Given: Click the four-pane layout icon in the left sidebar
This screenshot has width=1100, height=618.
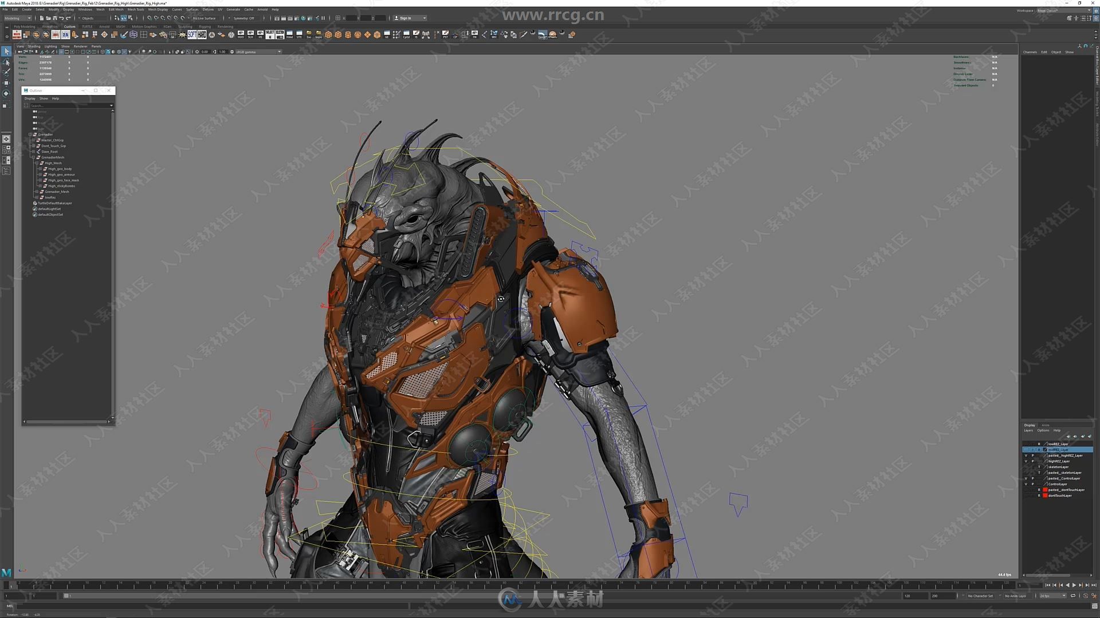Looking at the screenshot, I should tap(6, 149).
